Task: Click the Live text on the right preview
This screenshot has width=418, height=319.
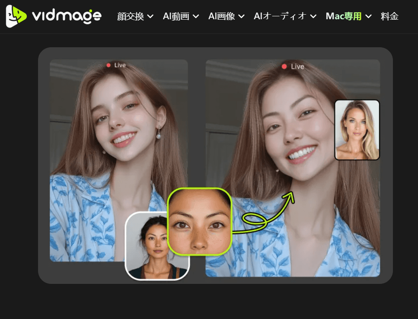Action: [298, 66]
